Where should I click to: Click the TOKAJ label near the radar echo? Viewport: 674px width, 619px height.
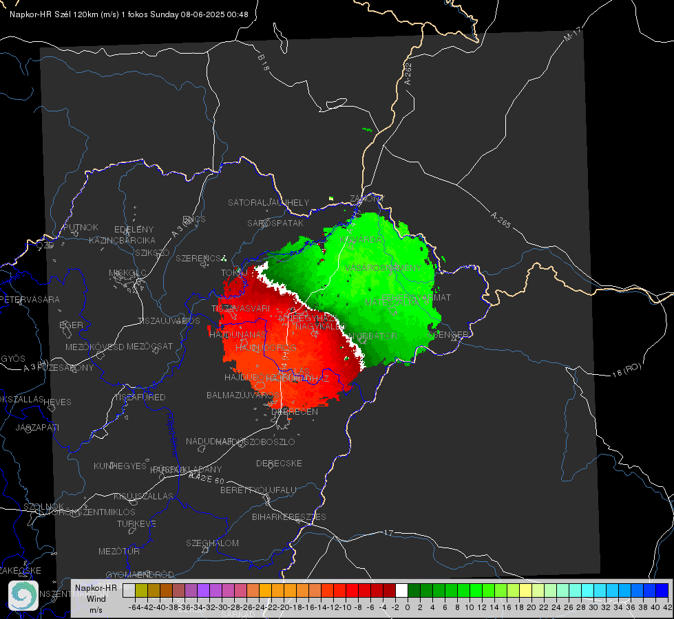tap(234, 273)
